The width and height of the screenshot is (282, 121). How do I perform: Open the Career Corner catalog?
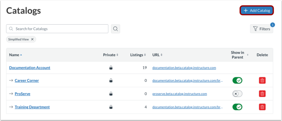(27, 80)
